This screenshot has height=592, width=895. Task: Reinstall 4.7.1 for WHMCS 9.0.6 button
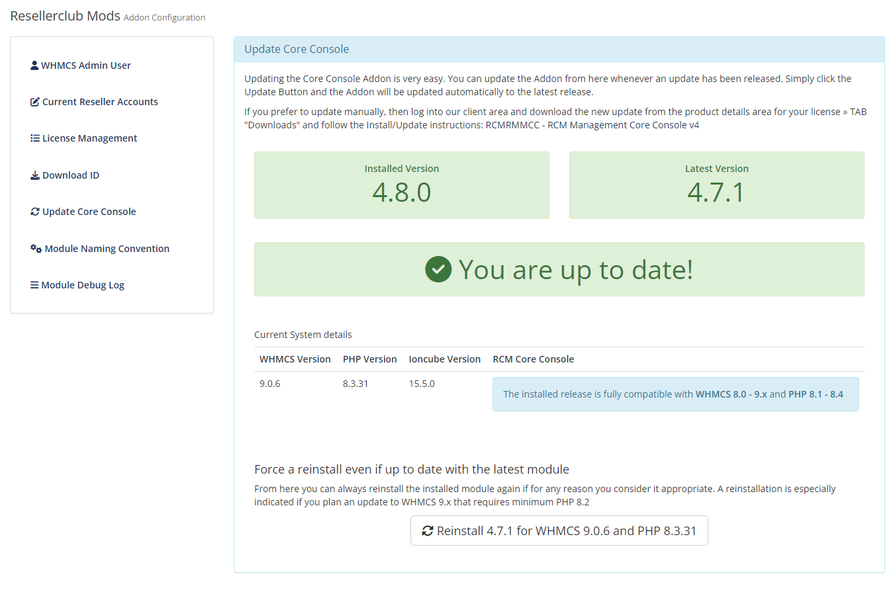click(x=559, y=530)
